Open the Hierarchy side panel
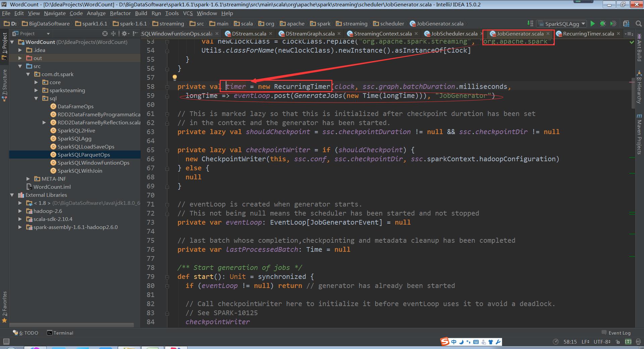This screenshot has height=349, width=644. pos(639,87)
